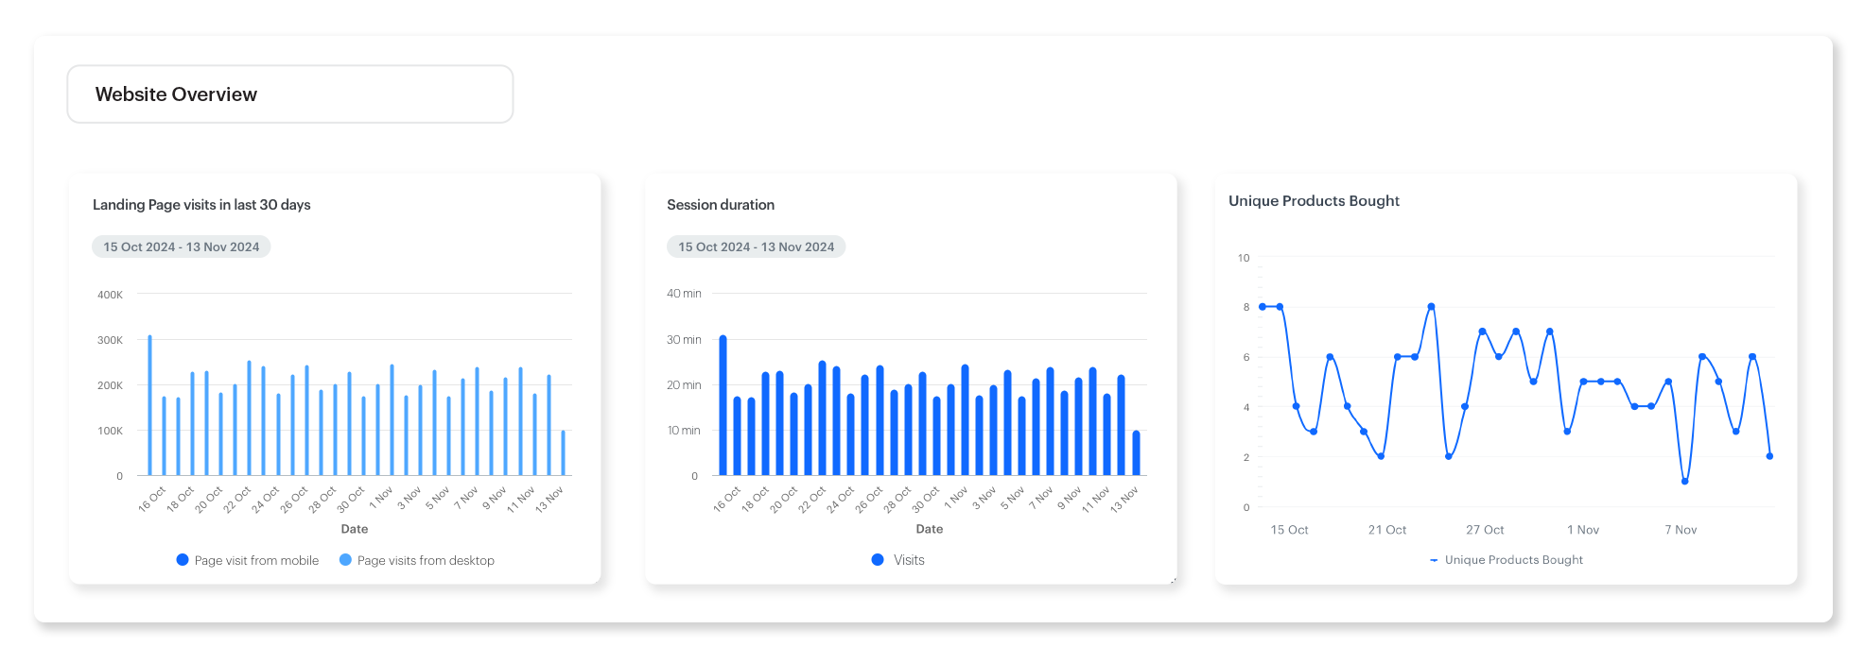Open date range chip in Session duration card
Screen dimensions: 1864x663
(x=756, y=246)
